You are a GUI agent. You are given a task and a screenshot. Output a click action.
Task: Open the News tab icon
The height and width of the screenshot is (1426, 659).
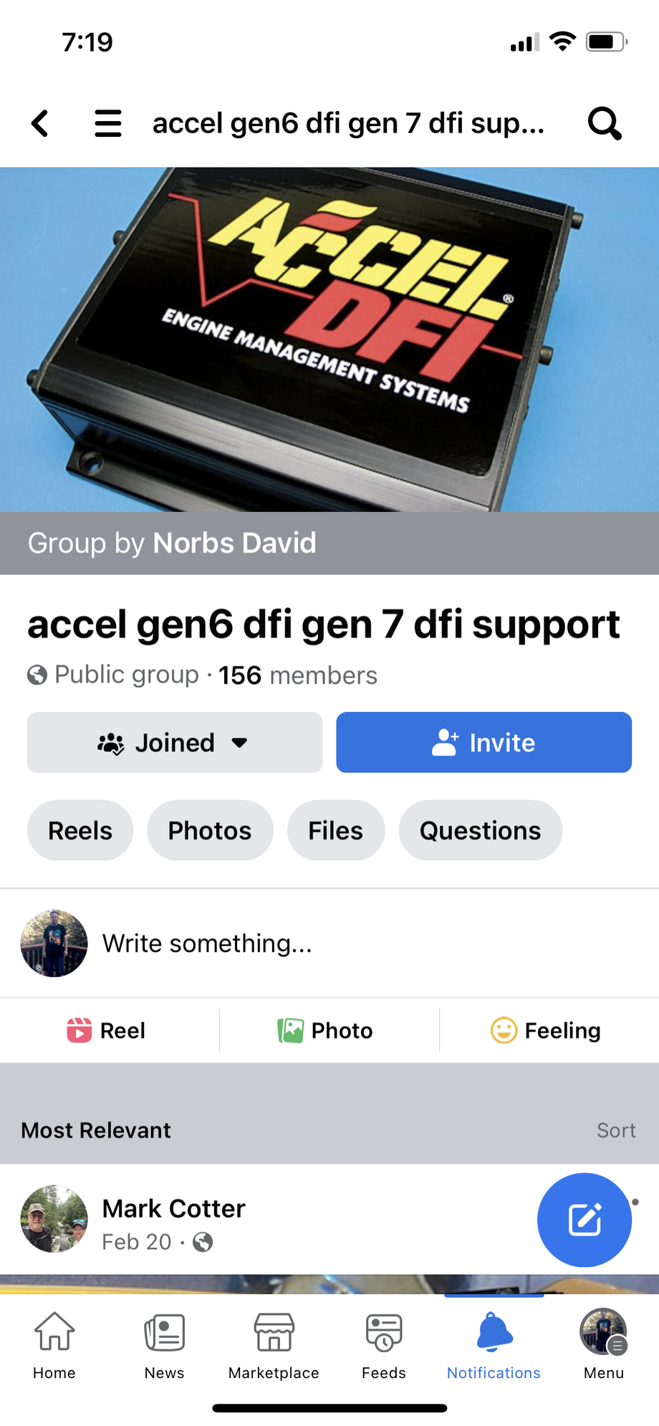click(x=164, y=1331)
